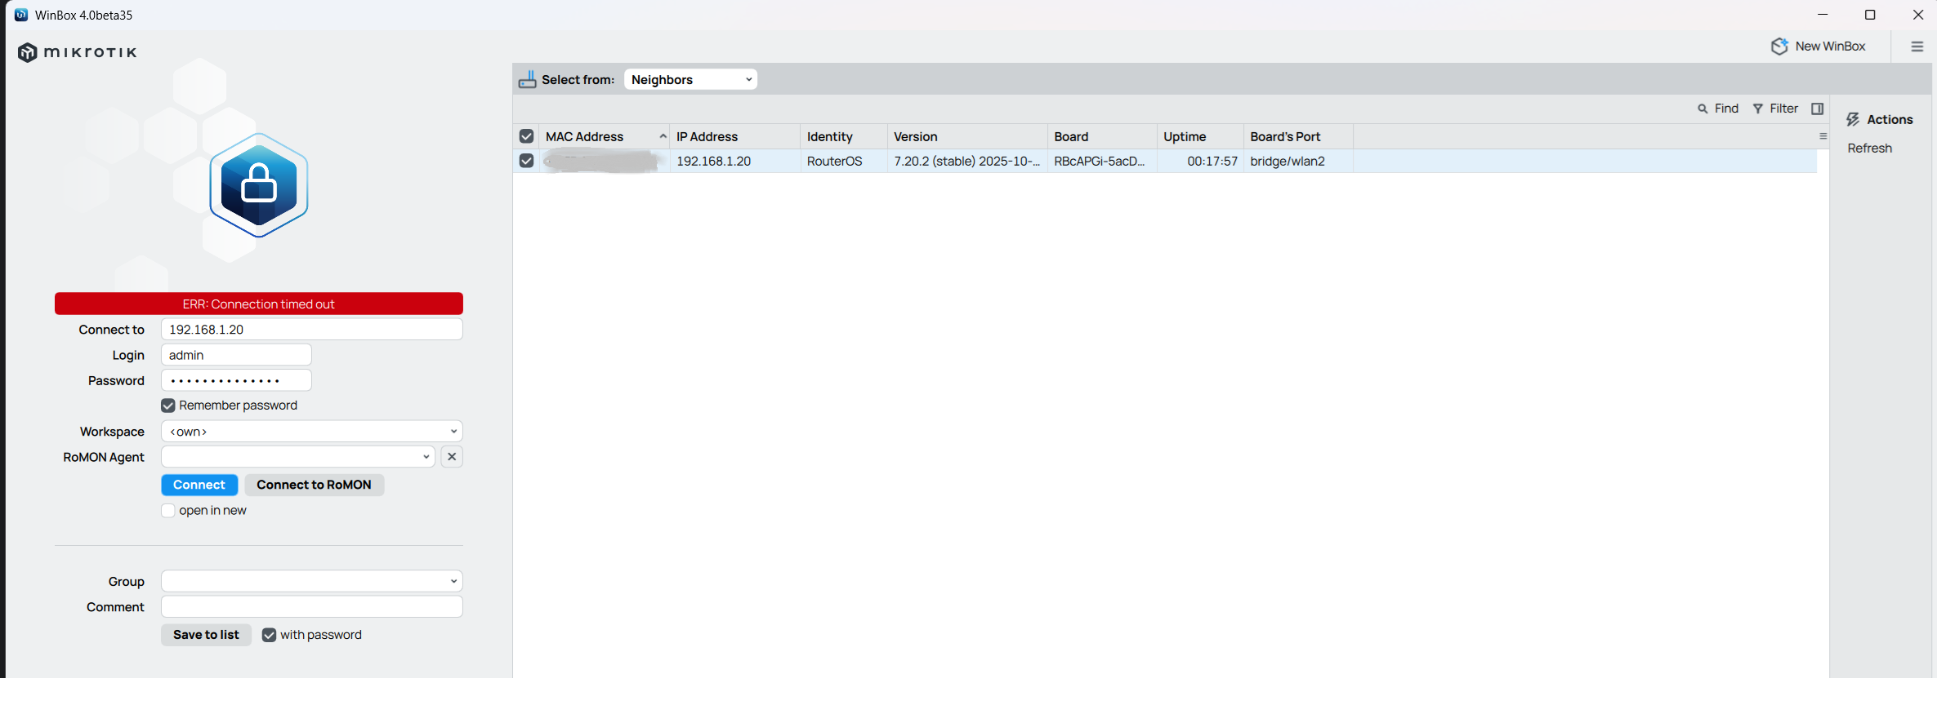Maximize the WinBox window

click(1870, 15)
